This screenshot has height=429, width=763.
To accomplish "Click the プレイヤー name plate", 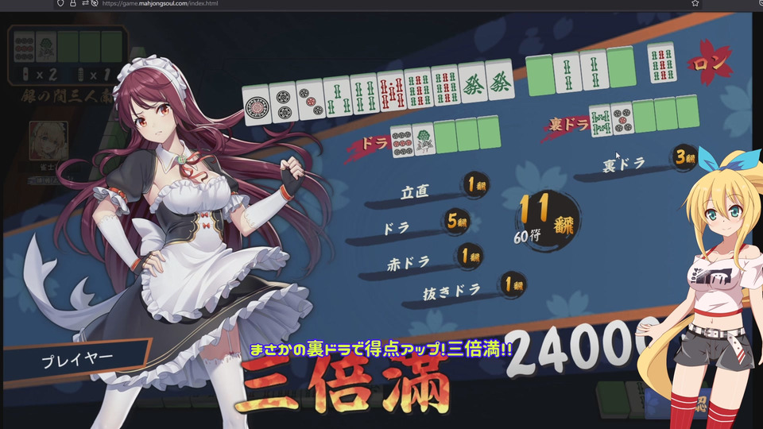I will pos(77,361).
